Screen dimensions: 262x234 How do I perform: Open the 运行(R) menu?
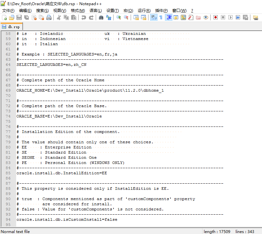pyautogui.click(x=144, y=11)
